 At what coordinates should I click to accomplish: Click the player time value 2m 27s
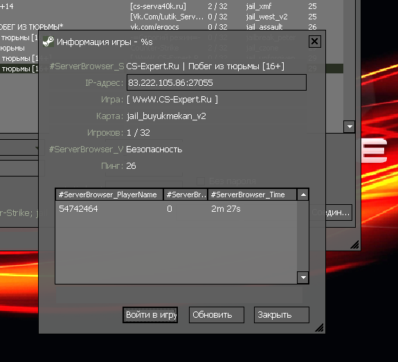pyautogui.click(x=226, y=209)
